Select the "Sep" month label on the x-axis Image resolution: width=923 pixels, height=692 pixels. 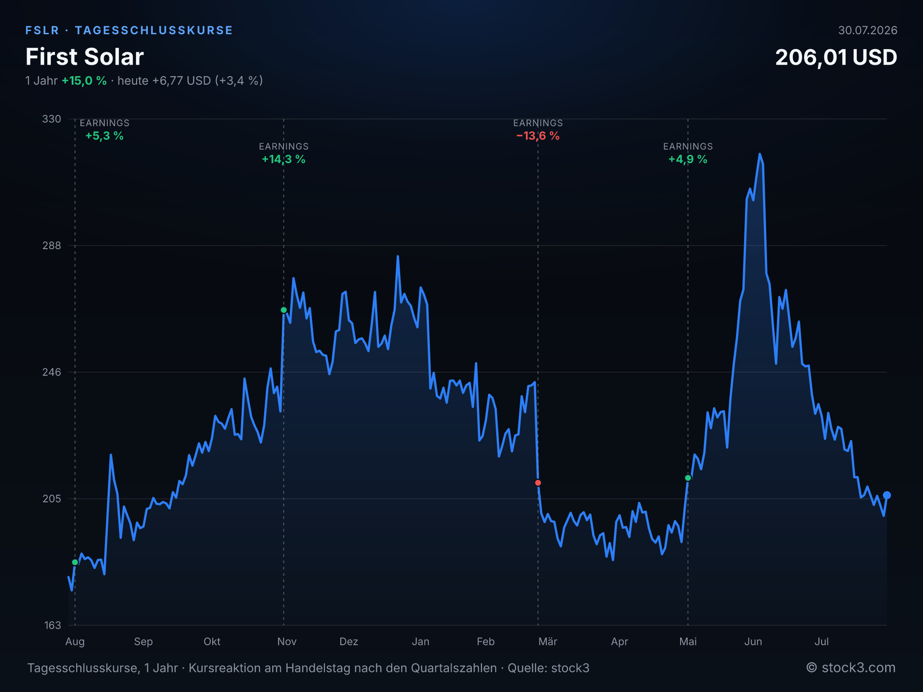[x=143, y=642]
